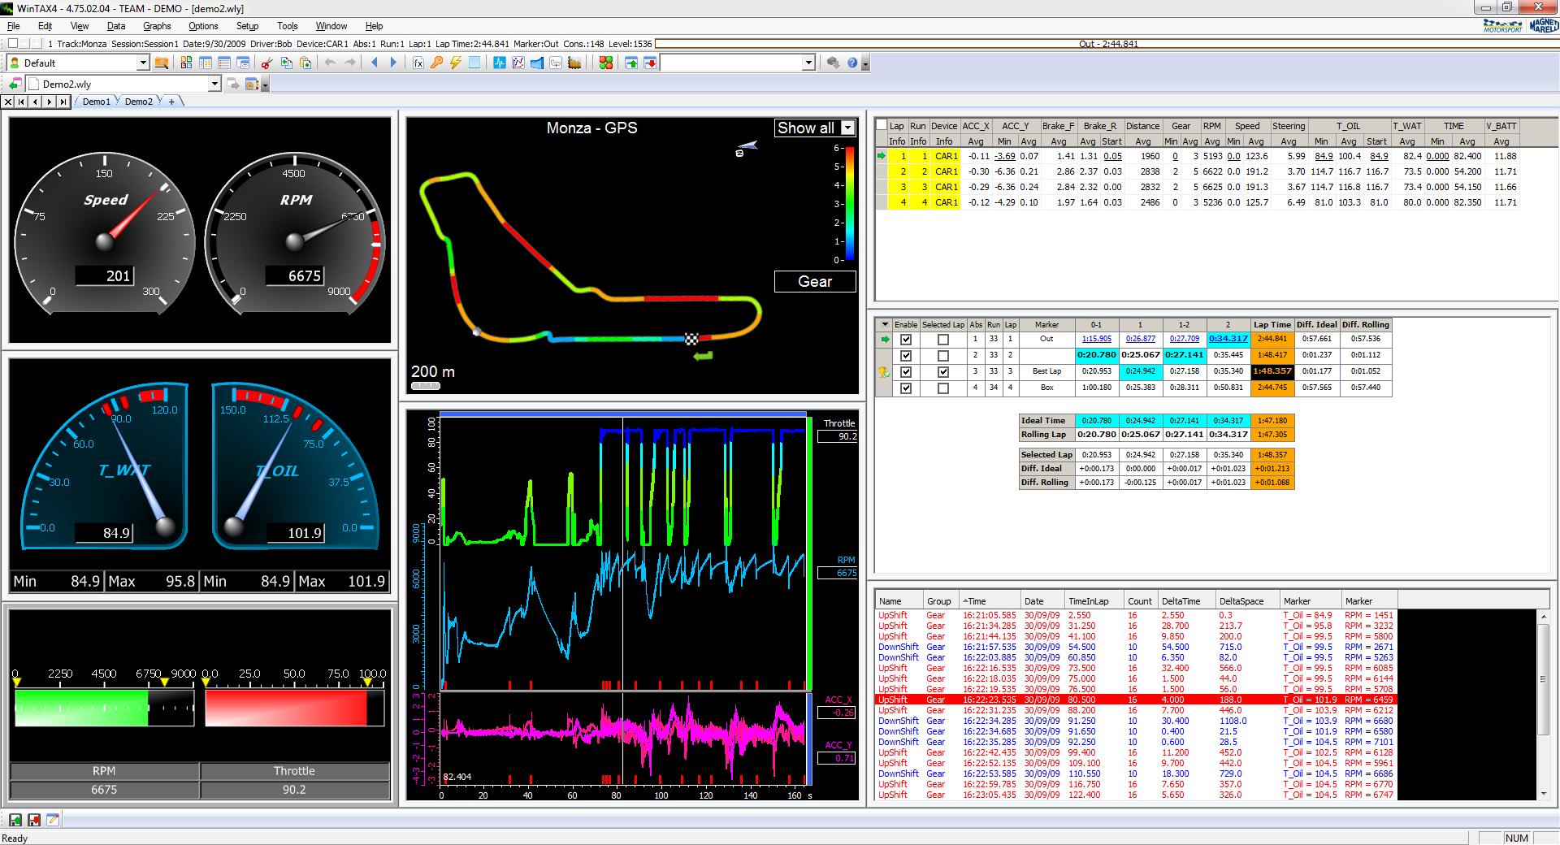Viewport: 1560px width, 845px height.
Task: Toggle Enable checkbox for Out lap row
Action: pos(906,340)
